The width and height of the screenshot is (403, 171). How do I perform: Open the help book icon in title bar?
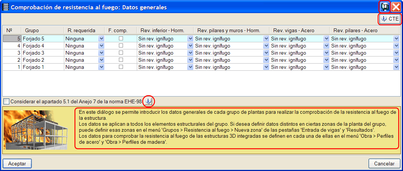click(384, 7)
